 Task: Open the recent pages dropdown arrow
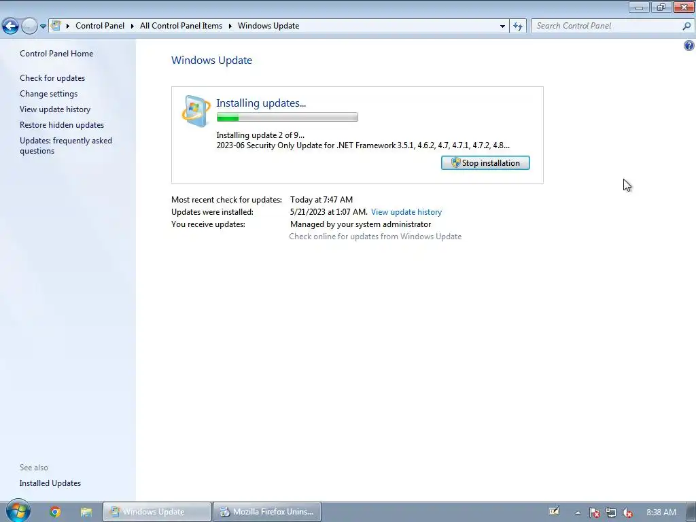pos(43,27)
